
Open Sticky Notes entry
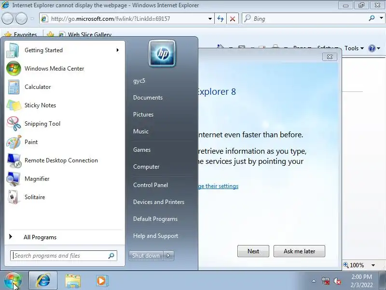click(64, 105)
